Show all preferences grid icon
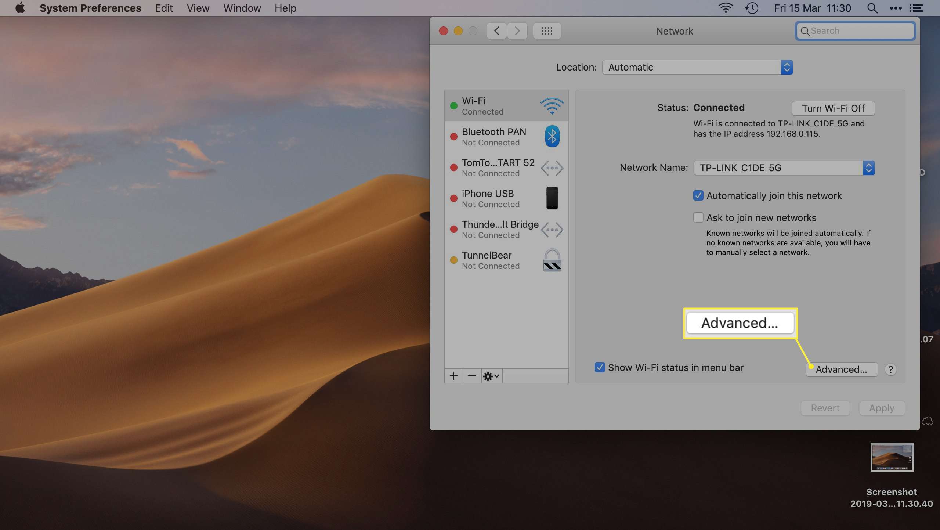The height and width of the screenshot is (530, 940). pyautogui.click(x=547, y=31)
